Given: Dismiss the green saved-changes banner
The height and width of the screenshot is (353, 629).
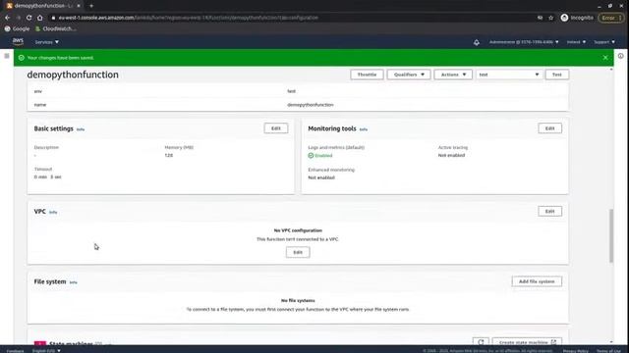Looking at the screenshot, I should (x=605, y=58).
